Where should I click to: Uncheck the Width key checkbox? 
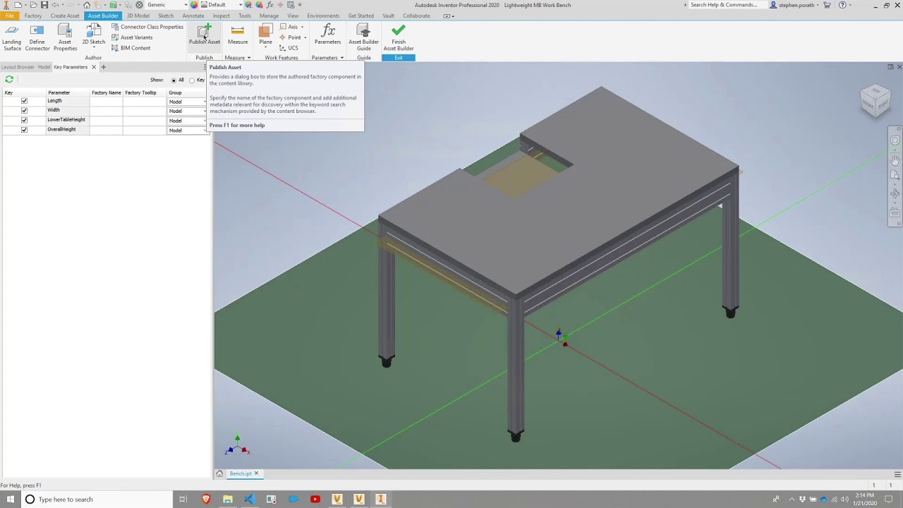[x=24, y=111]
